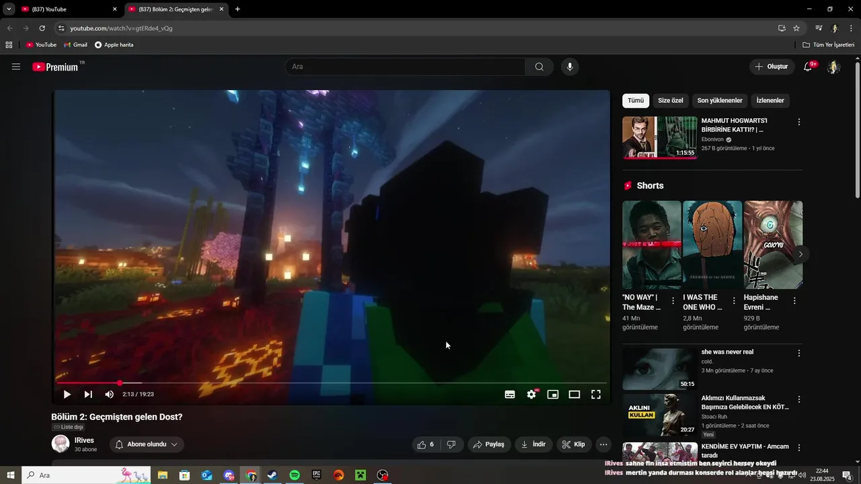Viewport: 861px width, 484px height.
Task: Open the I WAS THE ONE WHO short
Action: point(712,245)
